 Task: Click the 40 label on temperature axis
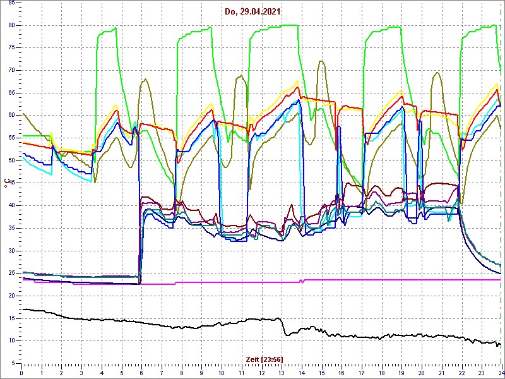tap(11, 205)
